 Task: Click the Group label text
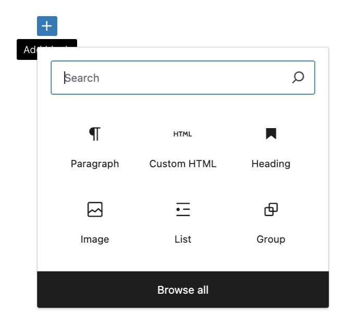(270, 240)
